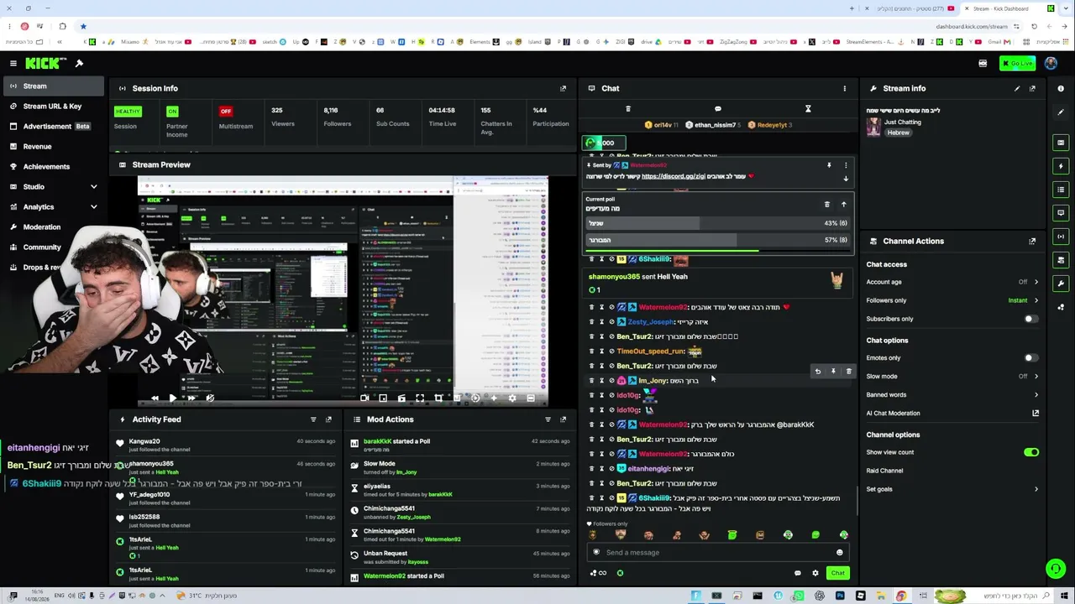Viewport: 1075px width, 604px height.
Task: Toggle Emotes only chat option
Action: (1030, 358)
